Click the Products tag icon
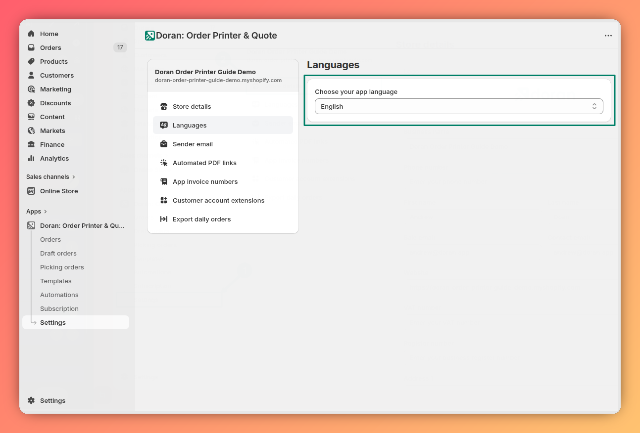640x433 pixels. coord(31,61)
